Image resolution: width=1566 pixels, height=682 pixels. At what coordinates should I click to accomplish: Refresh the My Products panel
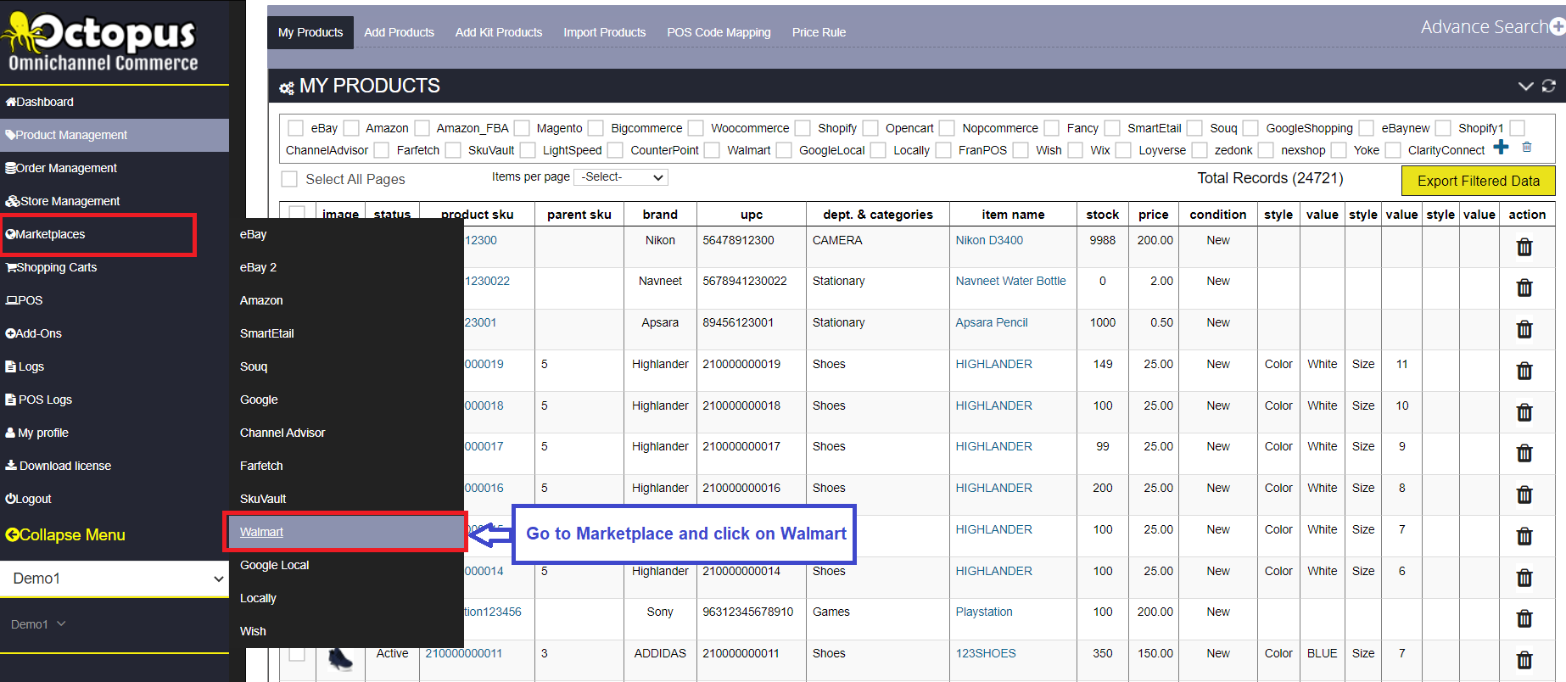tap(1549, 86)
